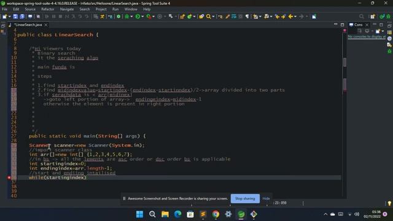393x221 pixels.
Task: Toggle Word Wrap in the toolbar
Action: point(234,17)
